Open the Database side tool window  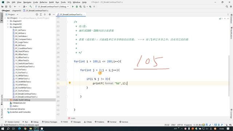coord(232,19)
